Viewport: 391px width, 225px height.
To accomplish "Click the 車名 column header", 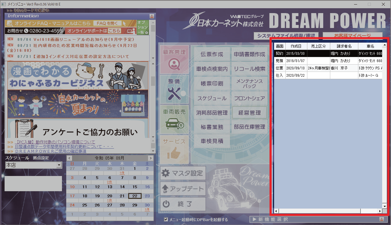I will click(x=370, y=46).
